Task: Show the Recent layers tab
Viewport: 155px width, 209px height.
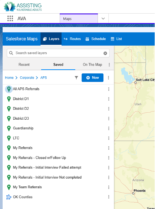Action: tap(24, 64)
